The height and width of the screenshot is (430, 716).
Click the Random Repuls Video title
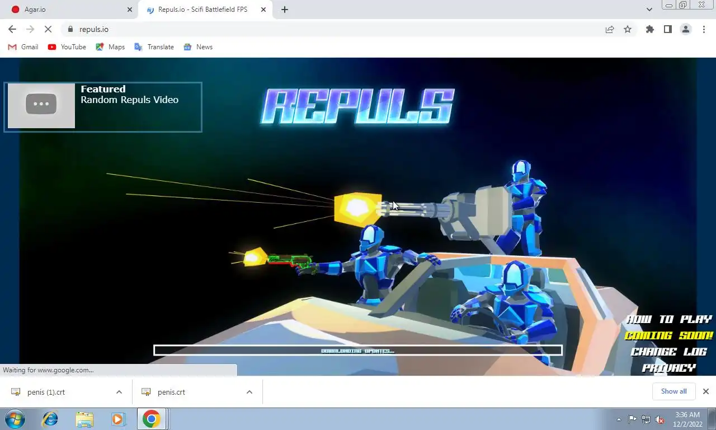pos(130,100)
